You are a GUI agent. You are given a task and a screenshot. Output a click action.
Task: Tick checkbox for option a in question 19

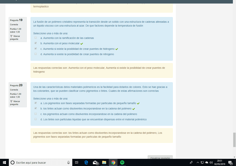click(36, 38)
